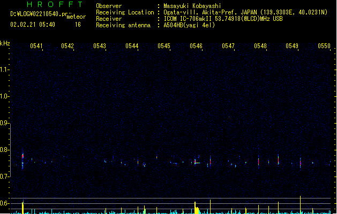Click the 0549 time marker
The image size is (337, 214).
pos(292,46)
